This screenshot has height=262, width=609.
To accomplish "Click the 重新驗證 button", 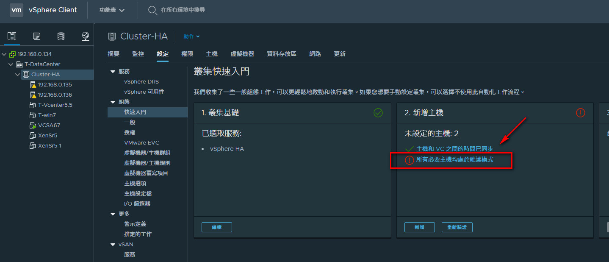I will [457, 227].
